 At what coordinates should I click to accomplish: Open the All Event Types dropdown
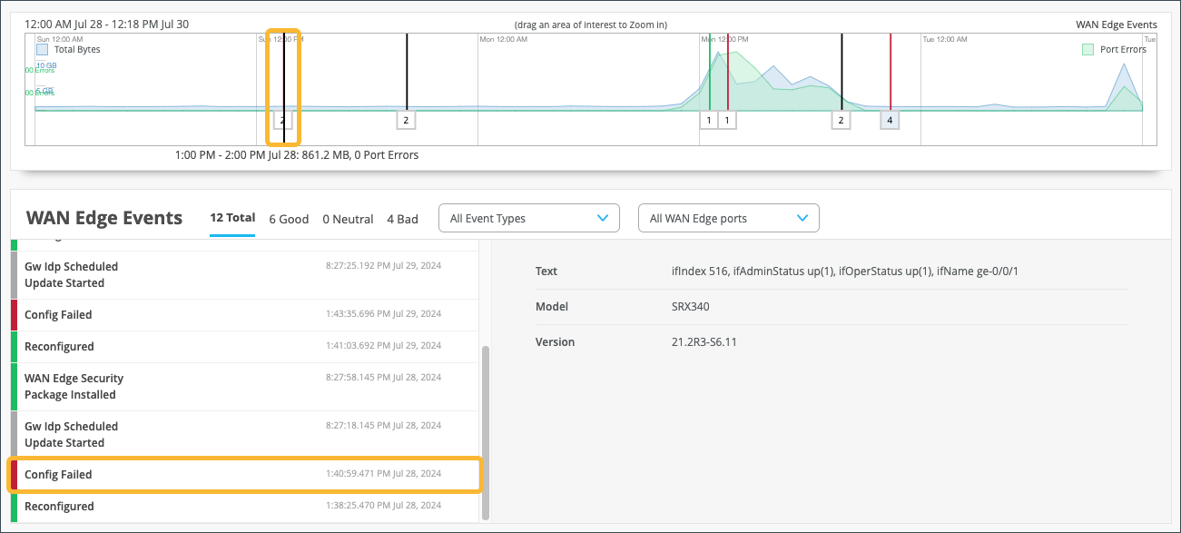click(x=528, y=218)
